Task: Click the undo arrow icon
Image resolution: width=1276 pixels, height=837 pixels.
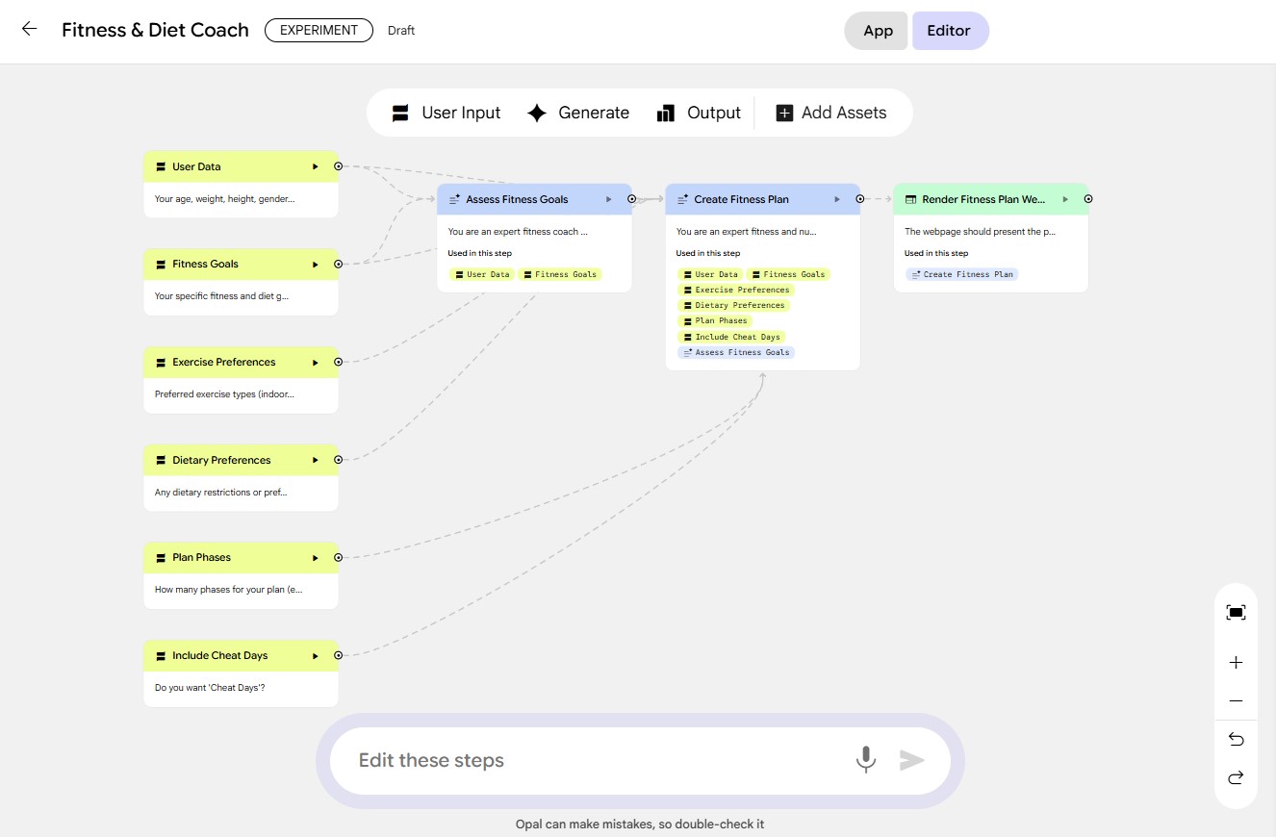Action: pos(1236,739)
